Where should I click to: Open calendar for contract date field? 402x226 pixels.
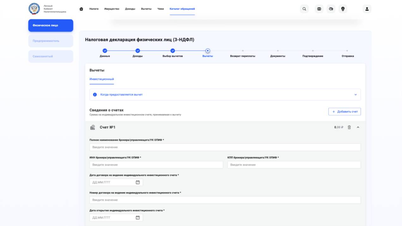(138, 182)
